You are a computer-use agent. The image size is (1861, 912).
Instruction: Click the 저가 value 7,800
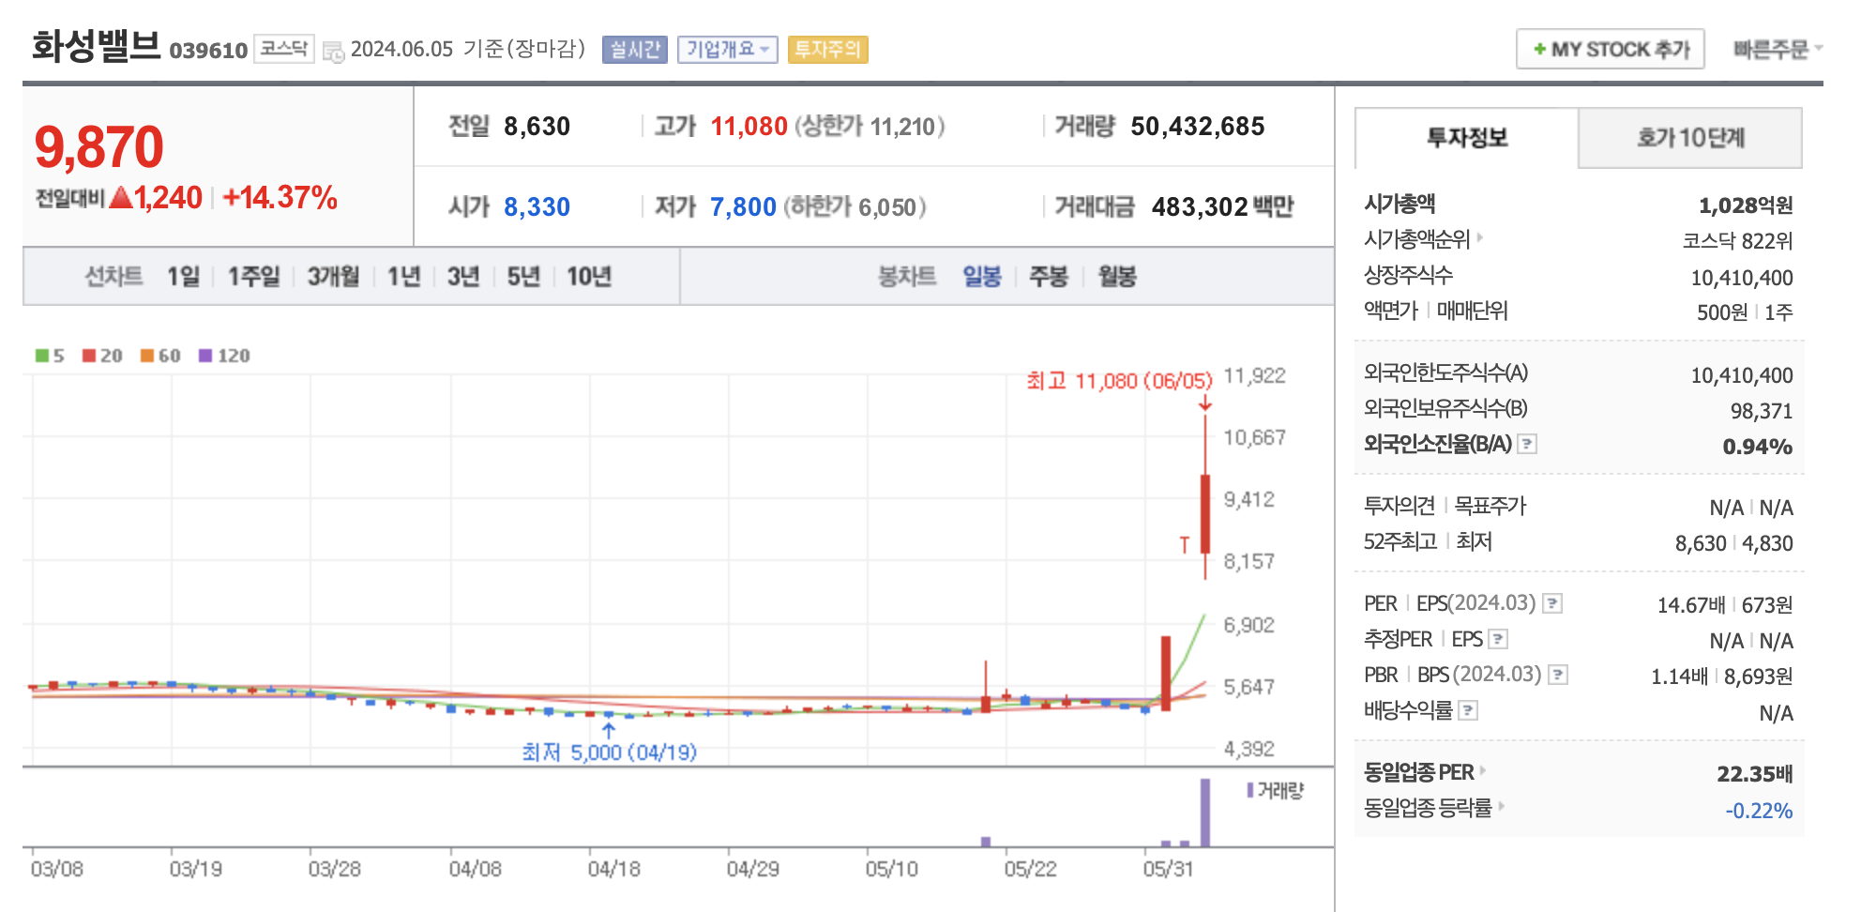(x=743, y=207)
